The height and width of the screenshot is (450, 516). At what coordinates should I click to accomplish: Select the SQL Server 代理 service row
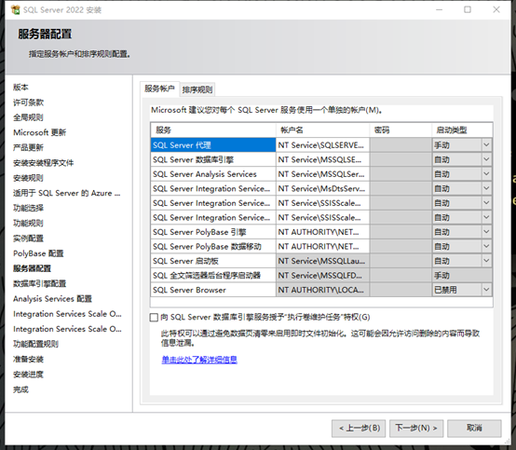pyautogui.click(x=213, y=144)
